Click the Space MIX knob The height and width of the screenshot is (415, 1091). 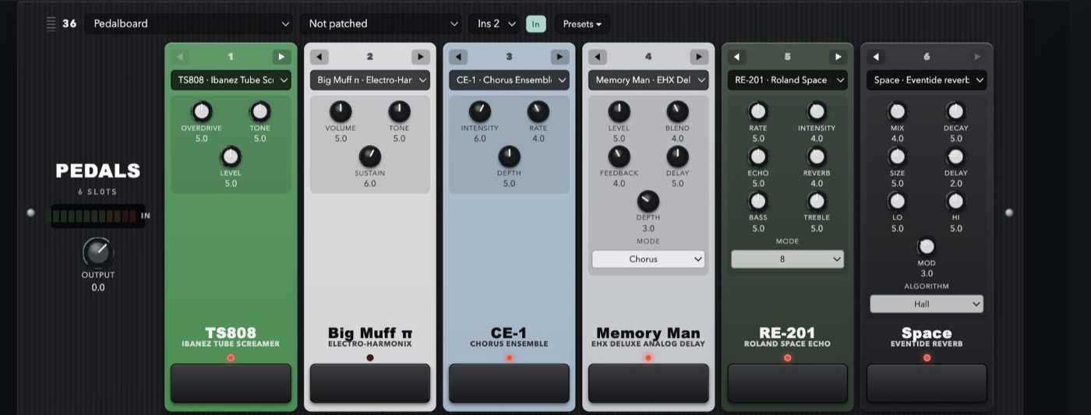click(898, 111)
